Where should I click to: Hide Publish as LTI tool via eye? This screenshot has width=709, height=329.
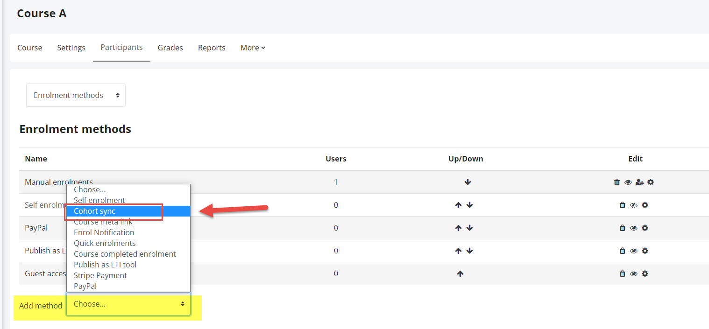coord(634,251)
